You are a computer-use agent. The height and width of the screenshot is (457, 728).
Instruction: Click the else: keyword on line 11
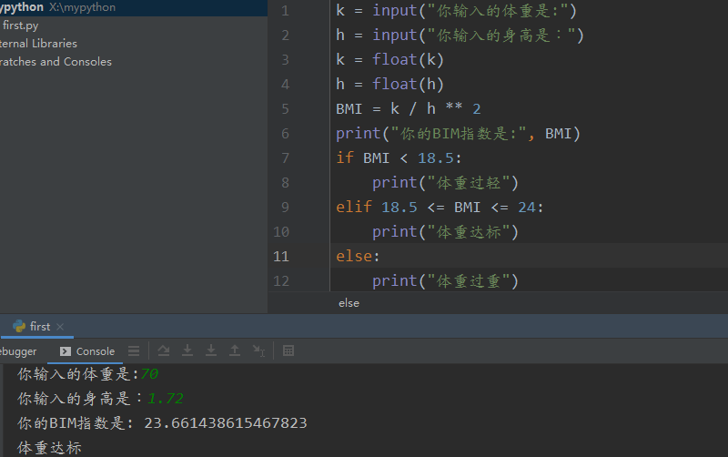click(x=358, y=257)
